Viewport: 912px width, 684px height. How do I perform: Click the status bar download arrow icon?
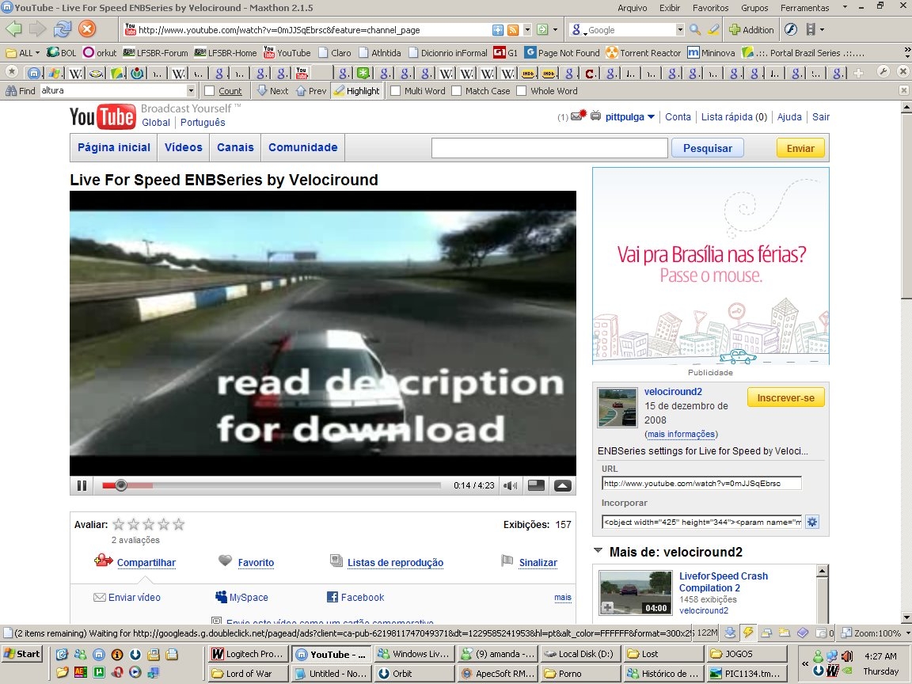(x=731, y=633)
